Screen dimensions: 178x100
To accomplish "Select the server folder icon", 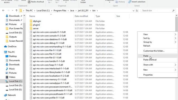I will coord(31,28).
